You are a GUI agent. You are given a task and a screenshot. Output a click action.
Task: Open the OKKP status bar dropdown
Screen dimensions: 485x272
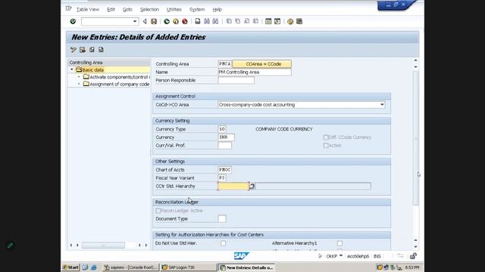341,256
